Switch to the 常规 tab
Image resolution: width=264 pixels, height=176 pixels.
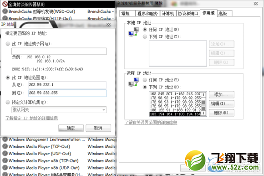(127, 14)
